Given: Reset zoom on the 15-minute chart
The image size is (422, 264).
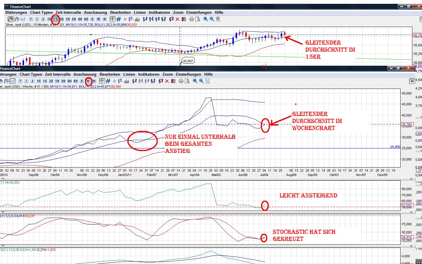Looking at the screenshot, I should coord(218,19).
